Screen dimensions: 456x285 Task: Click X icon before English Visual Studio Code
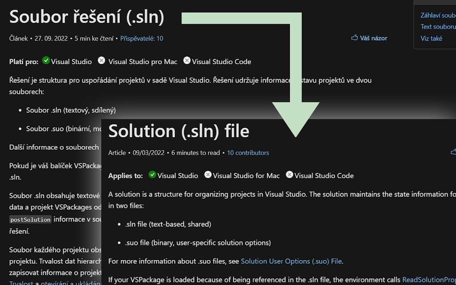click(x=289, y=175)
